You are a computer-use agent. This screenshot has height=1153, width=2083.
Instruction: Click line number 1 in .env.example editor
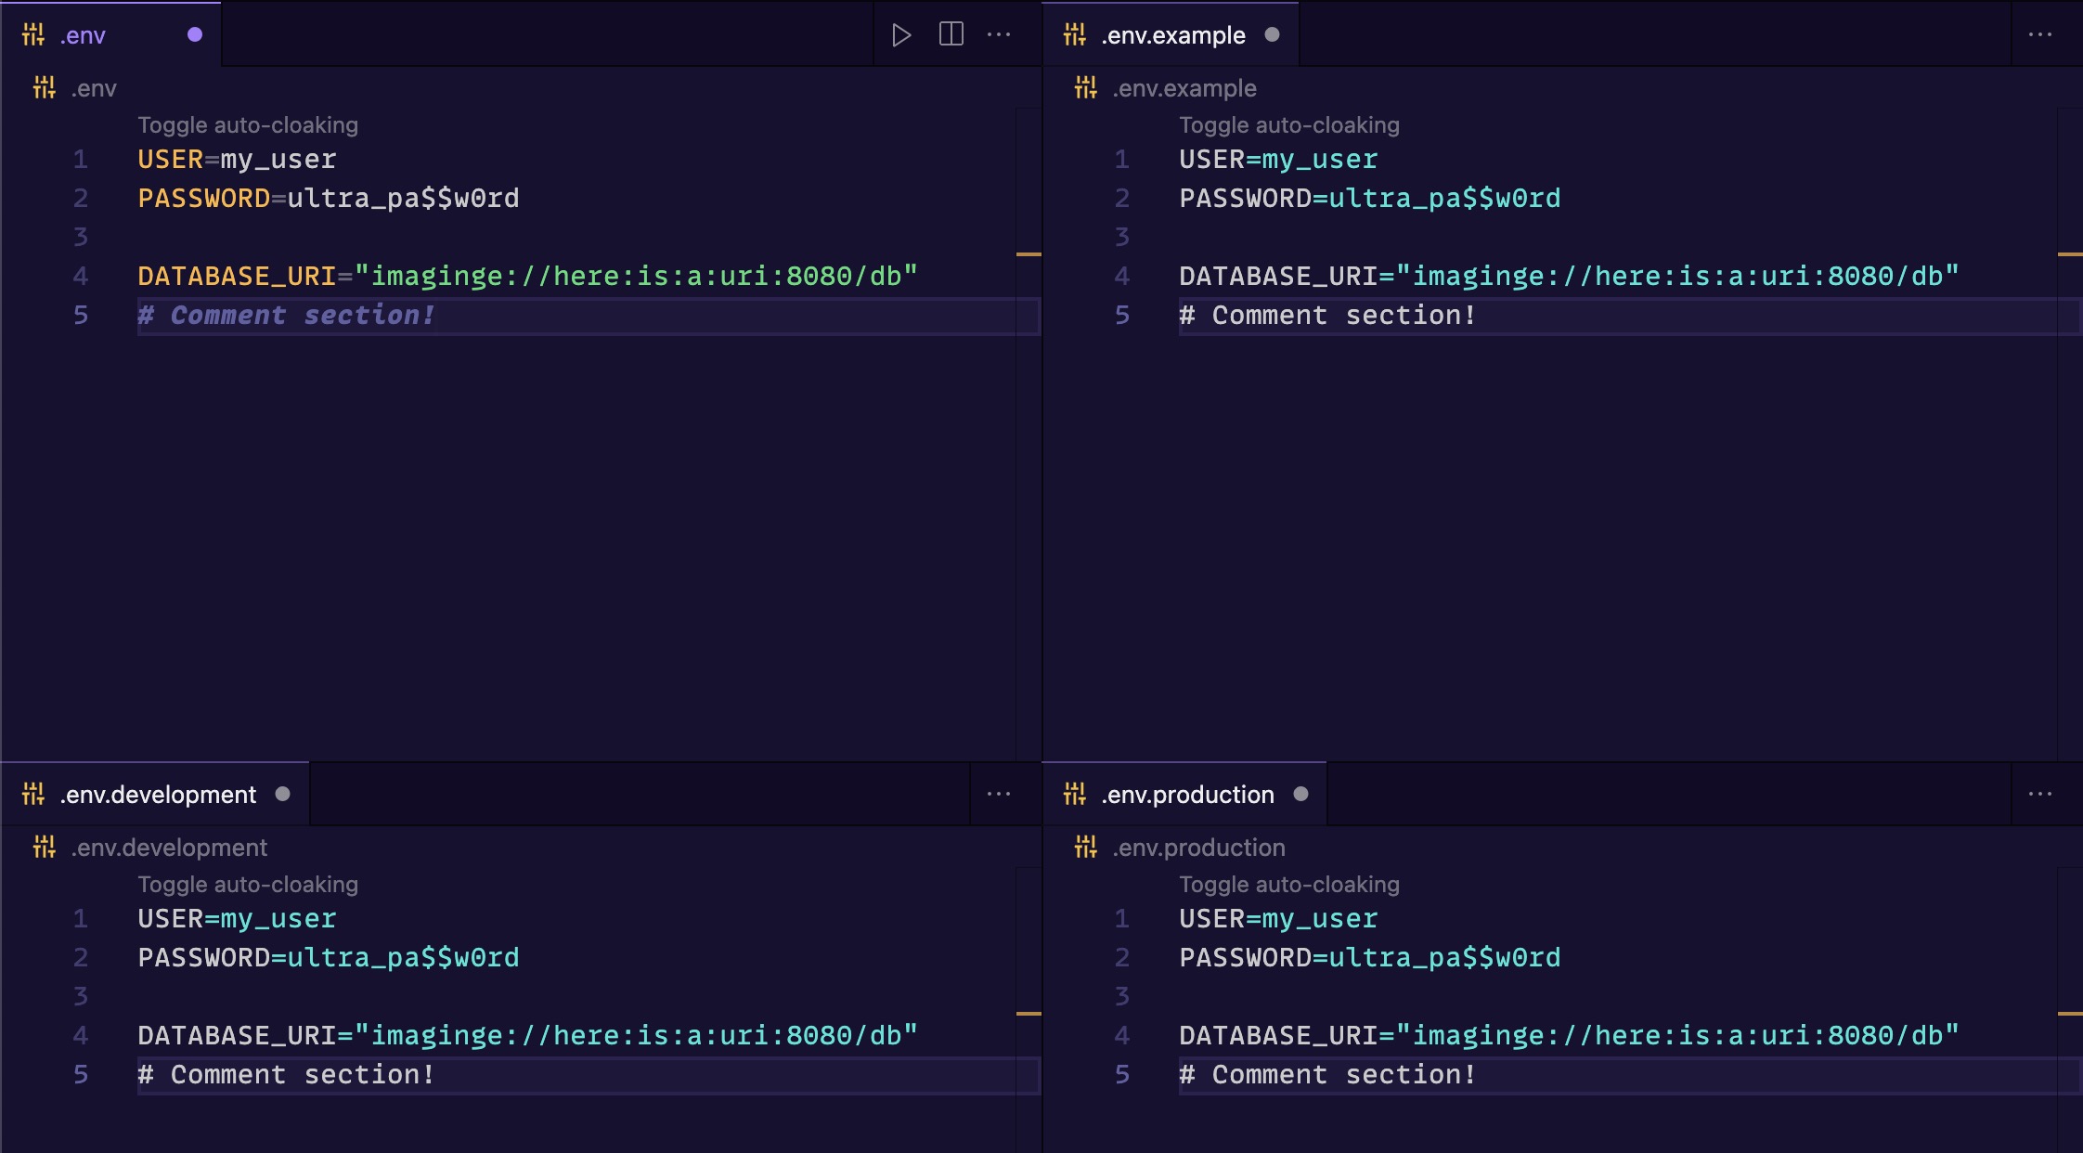tap(1122, 160)
